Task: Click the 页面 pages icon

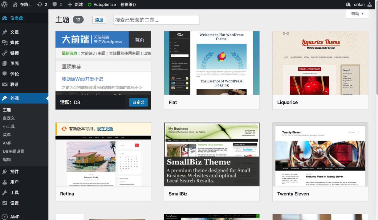Action: 5,63
